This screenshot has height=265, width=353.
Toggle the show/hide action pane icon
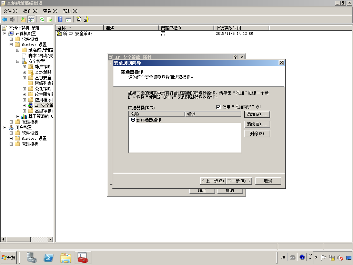pyautogui.click(x=68, y=20)
